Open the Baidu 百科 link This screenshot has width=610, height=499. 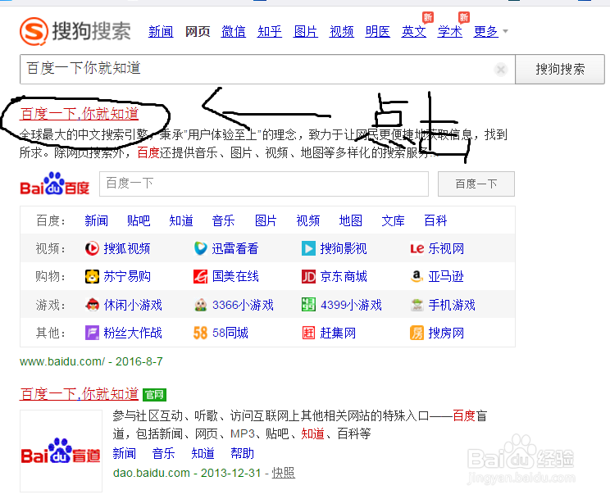click(435, 220)
